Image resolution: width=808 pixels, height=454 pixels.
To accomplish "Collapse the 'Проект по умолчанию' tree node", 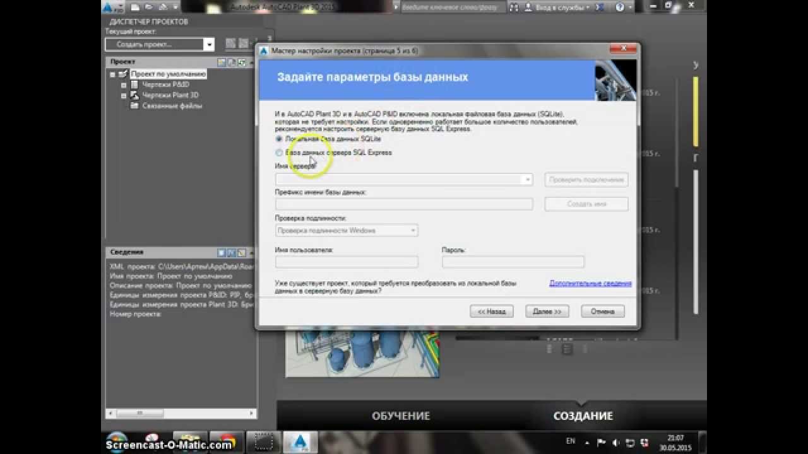I will pyautogui.click(x=112, y=74).
